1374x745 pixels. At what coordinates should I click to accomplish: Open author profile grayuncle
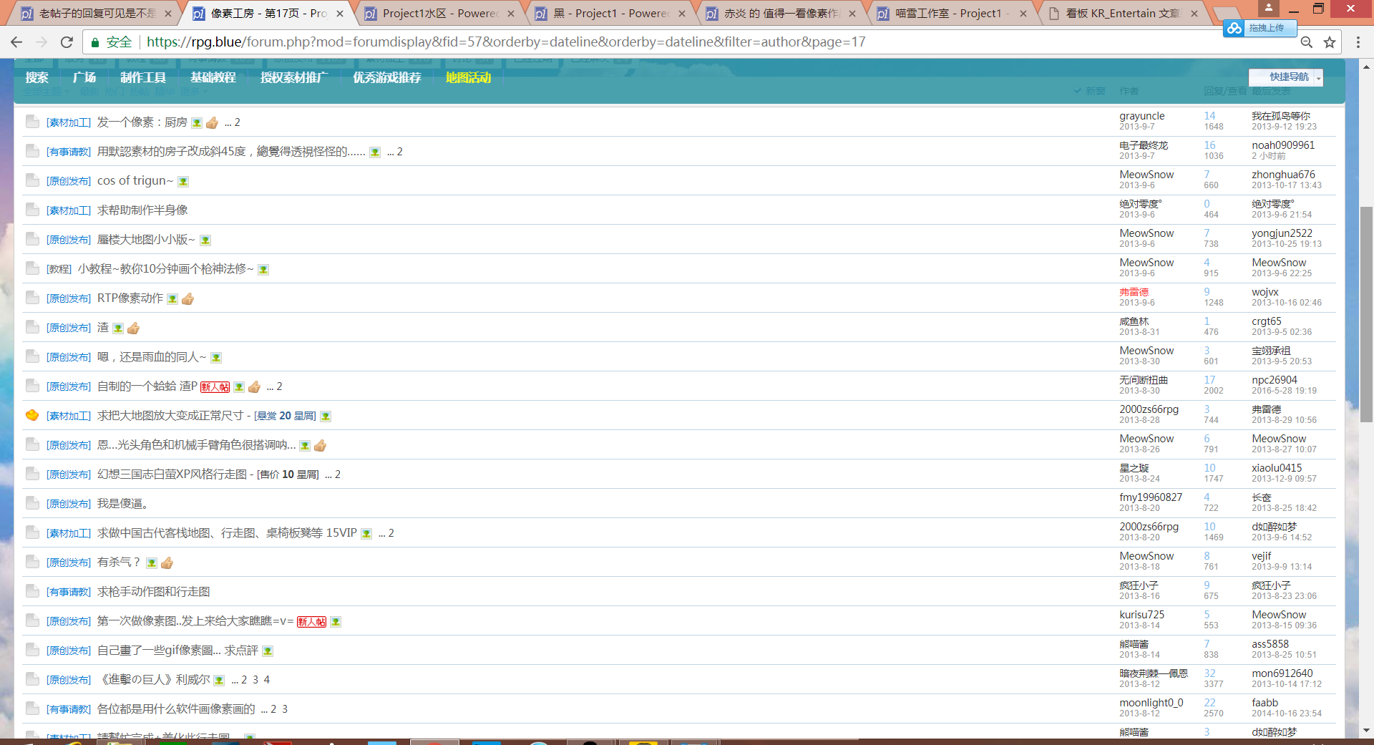point(1142,116)
